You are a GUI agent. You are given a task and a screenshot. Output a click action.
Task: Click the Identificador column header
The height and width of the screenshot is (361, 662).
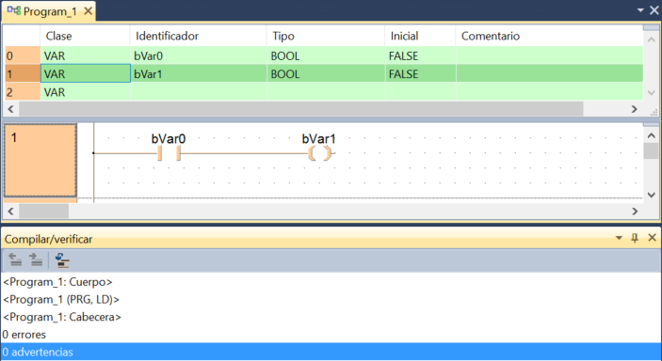pos(167,36)
